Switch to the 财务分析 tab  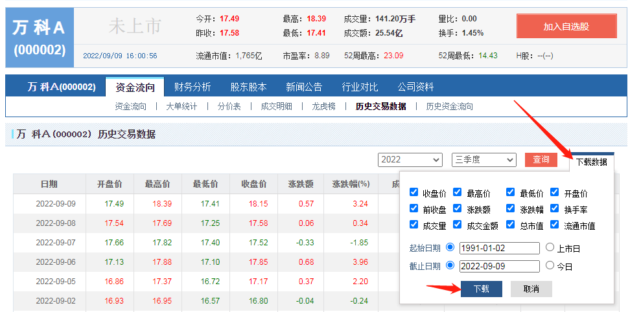pyautogui.click(x=192, y=87)
